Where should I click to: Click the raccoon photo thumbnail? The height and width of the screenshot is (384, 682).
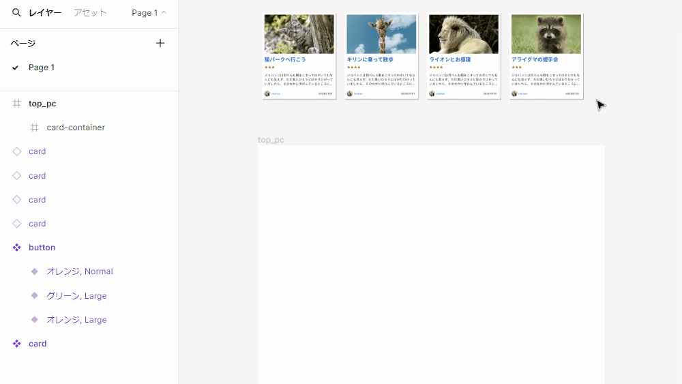pyautogui.click(x=546, y=34)
